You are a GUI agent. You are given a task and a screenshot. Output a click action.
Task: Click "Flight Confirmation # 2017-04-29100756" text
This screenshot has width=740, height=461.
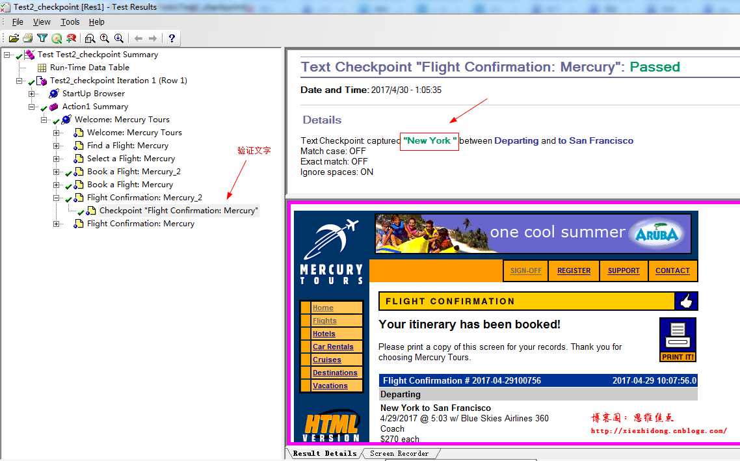point(462,381)
